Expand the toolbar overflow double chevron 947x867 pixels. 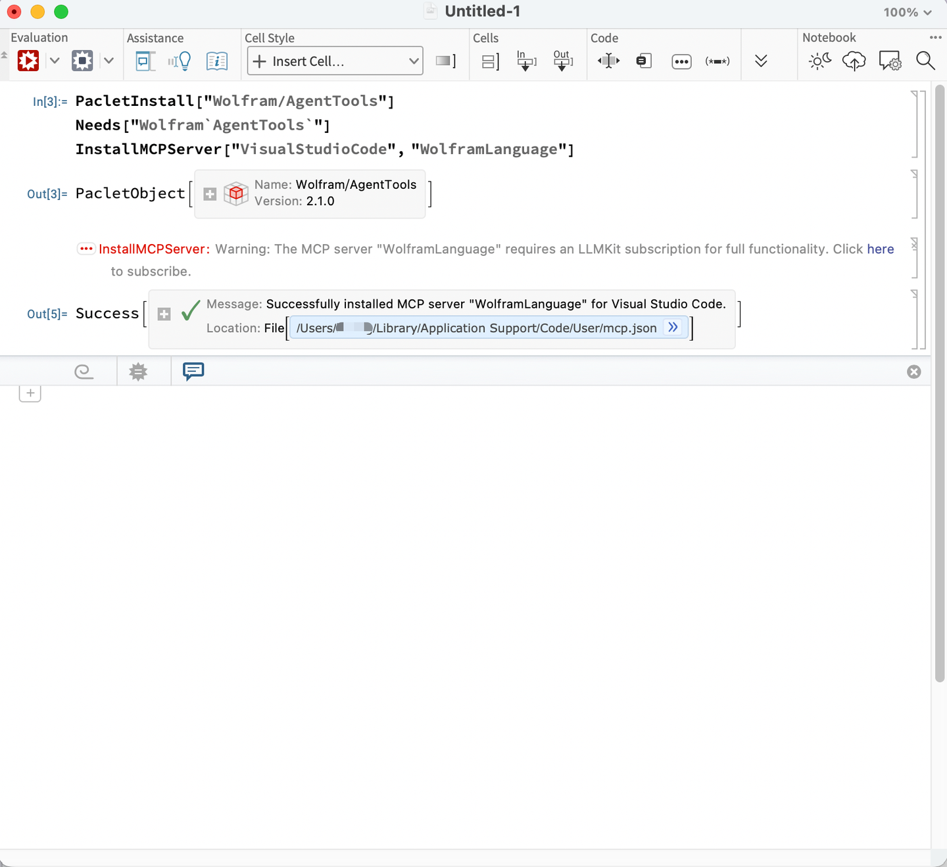(x=761, y=61)
